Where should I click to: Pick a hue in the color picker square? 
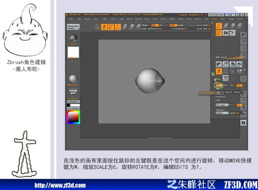pyautogui.click(x=74, y=117)
